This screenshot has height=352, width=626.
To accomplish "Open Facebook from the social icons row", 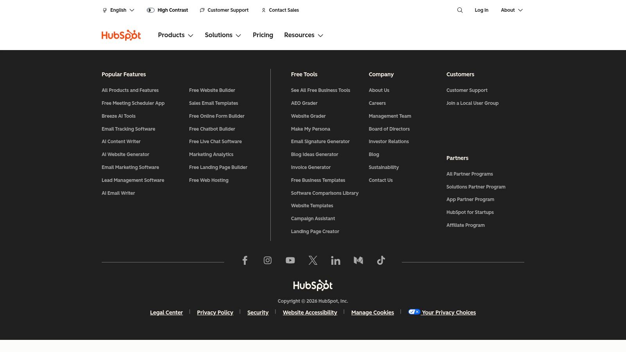I will (x=245, y=260).
